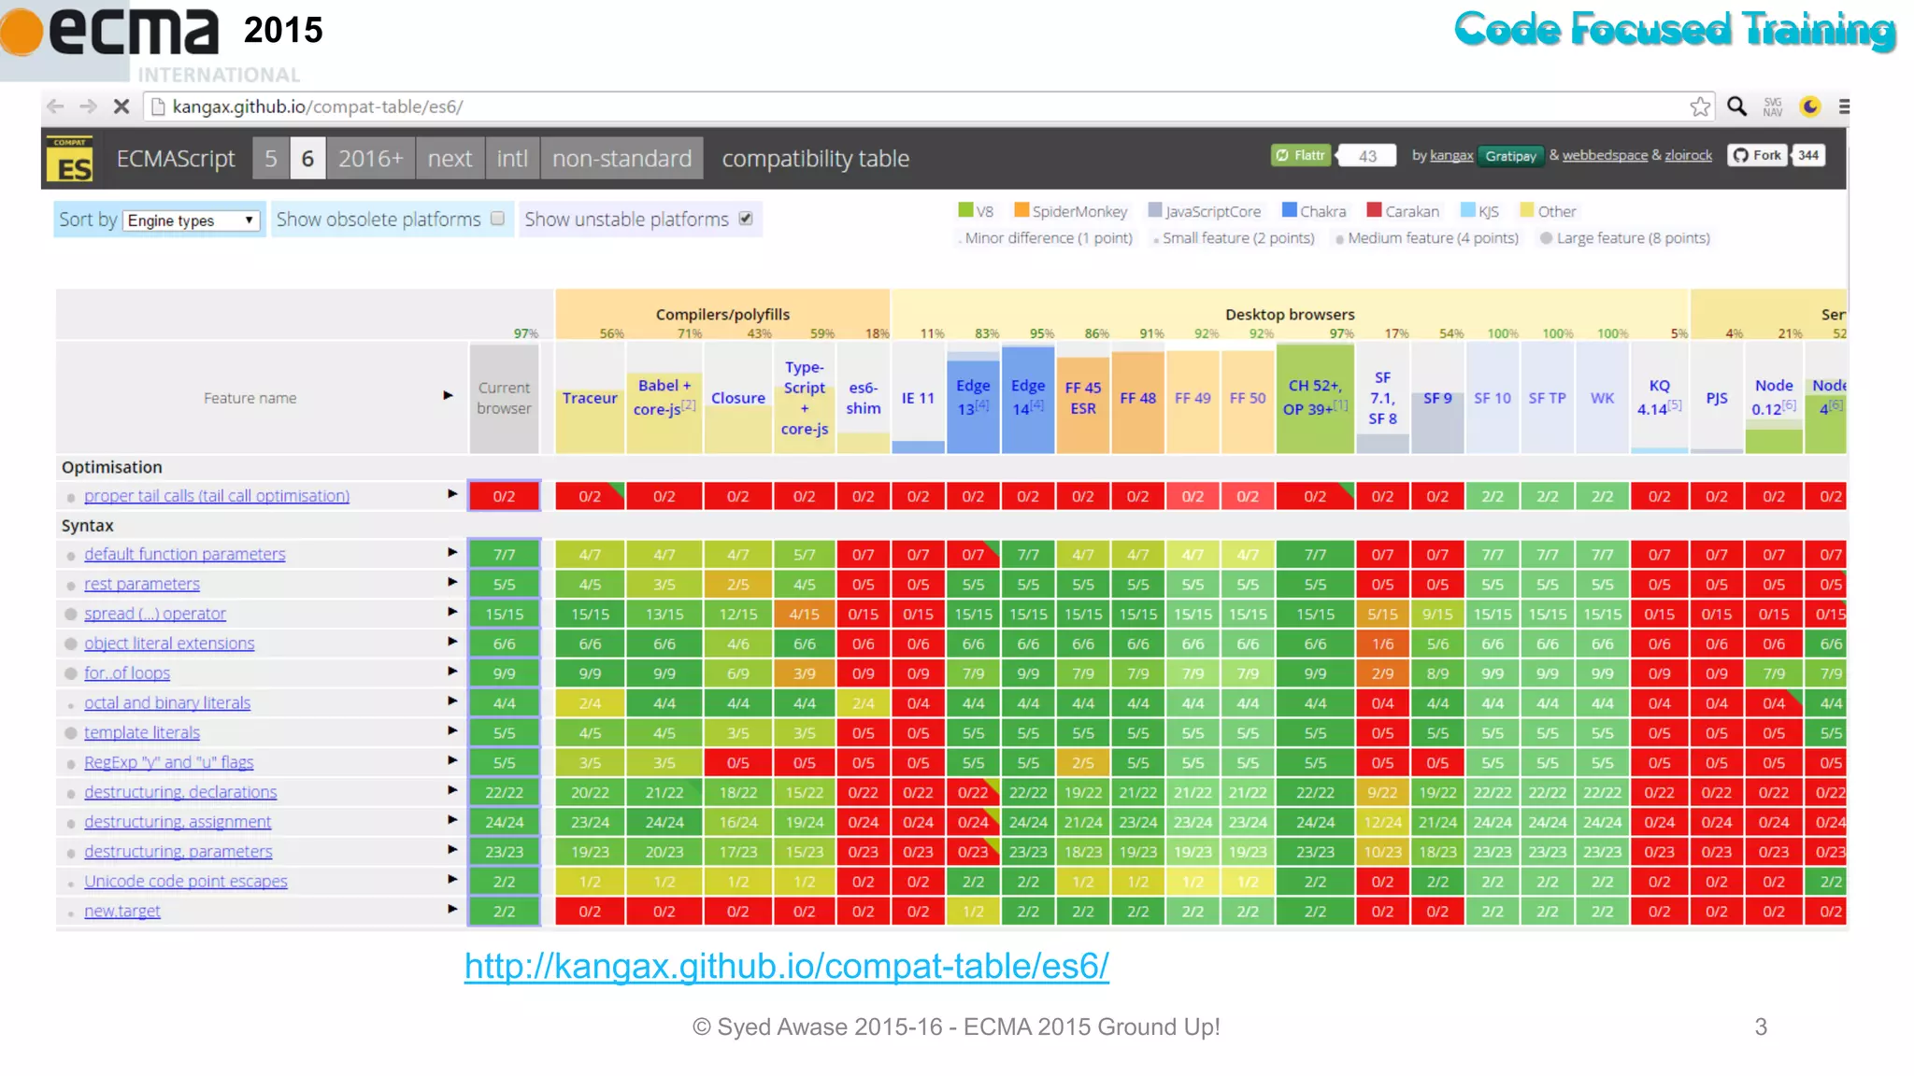
Task: Open the kangax author link
Action: pyautogui.click(x=1451, y=155)
